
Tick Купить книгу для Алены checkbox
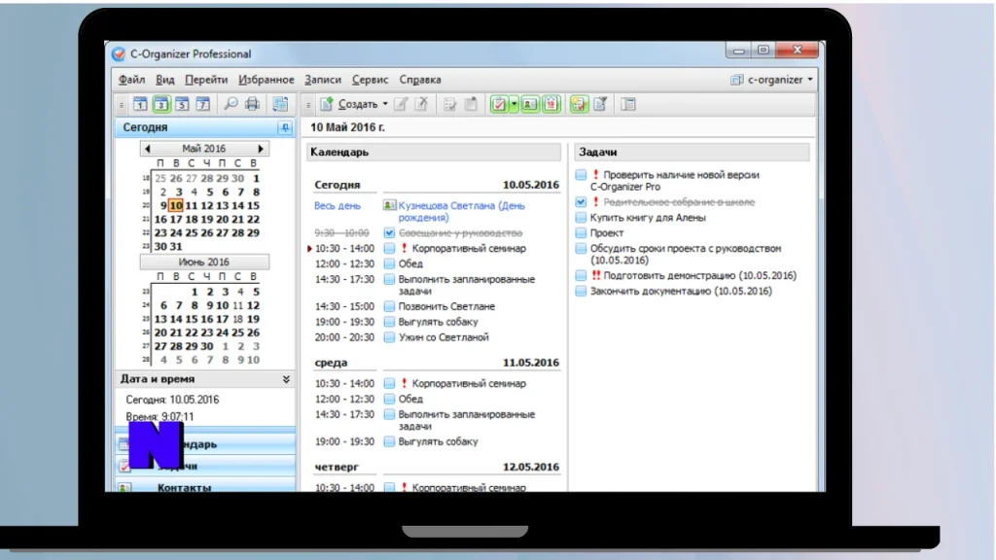[x=581, y=217]
